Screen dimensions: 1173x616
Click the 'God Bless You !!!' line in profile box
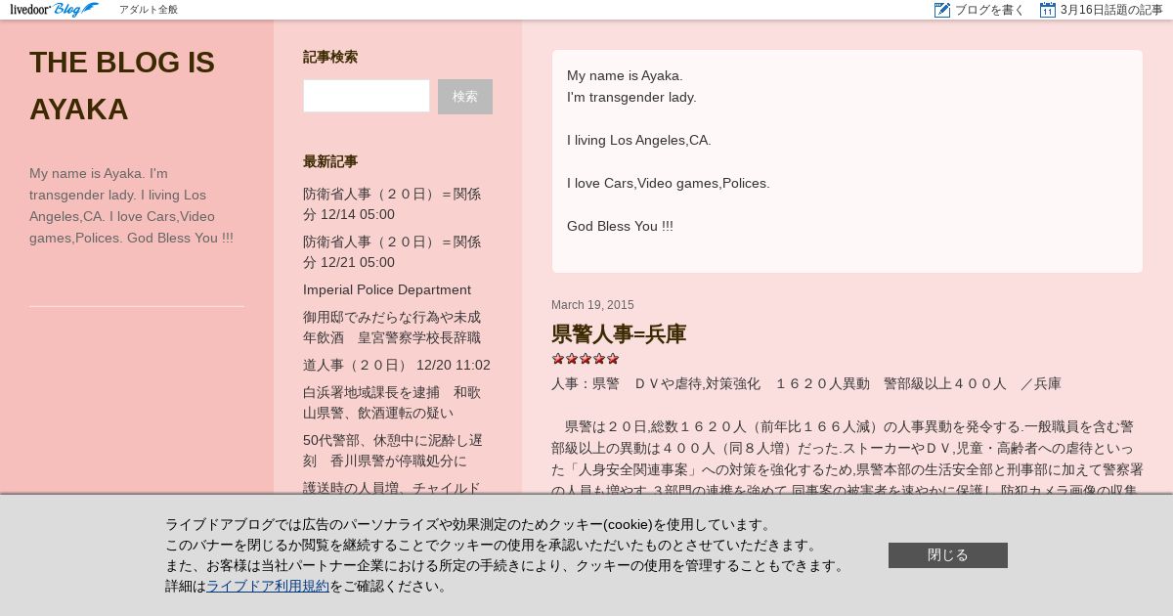pyautogui.click(x=620, y=226)
